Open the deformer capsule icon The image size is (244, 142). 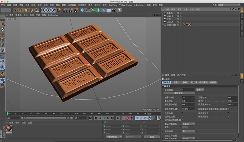click(104, 10)
